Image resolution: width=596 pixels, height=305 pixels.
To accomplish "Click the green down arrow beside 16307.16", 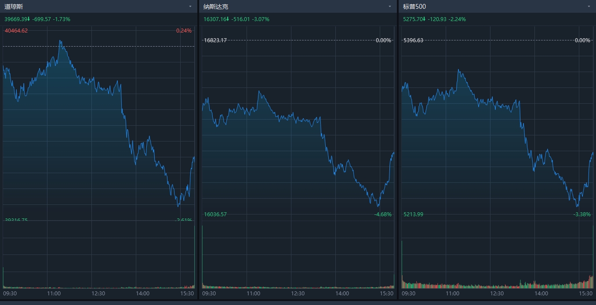I will tap(228, 19).
